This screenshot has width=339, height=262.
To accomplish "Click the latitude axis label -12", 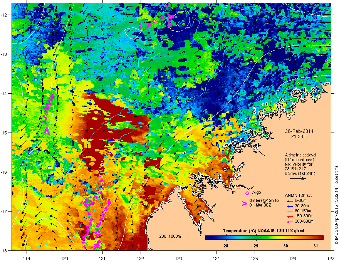I will pyautogui.click(x=4, y=15).
